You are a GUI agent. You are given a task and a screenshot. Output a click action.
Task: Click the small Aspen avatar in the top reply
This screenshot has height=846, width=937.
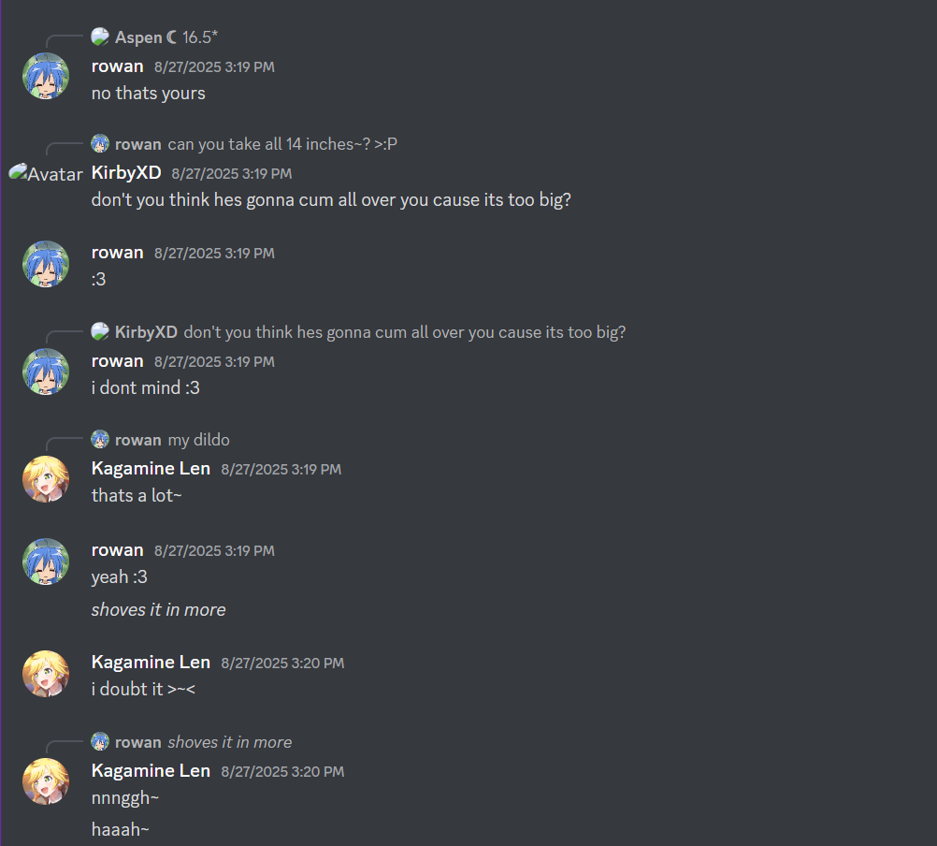click(x=100, y=37)
